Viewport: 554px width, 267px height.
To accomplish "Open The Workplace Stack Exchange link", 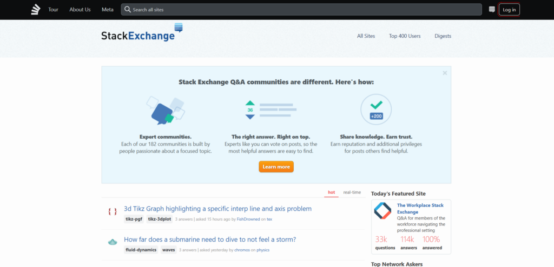I will tap(420, 209).
